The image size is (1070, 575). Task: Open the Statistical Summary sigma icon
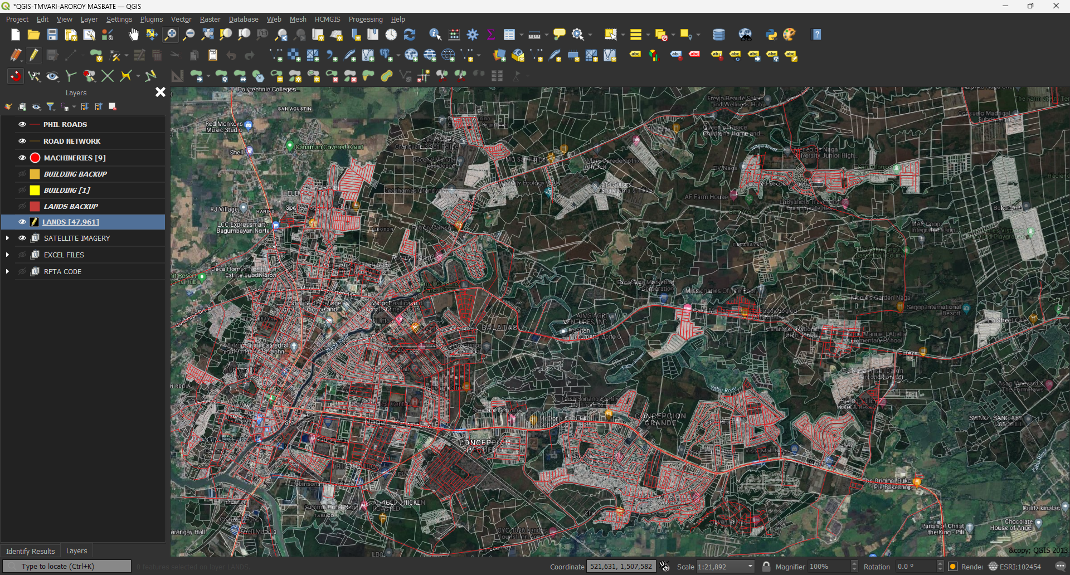(491, 35)
